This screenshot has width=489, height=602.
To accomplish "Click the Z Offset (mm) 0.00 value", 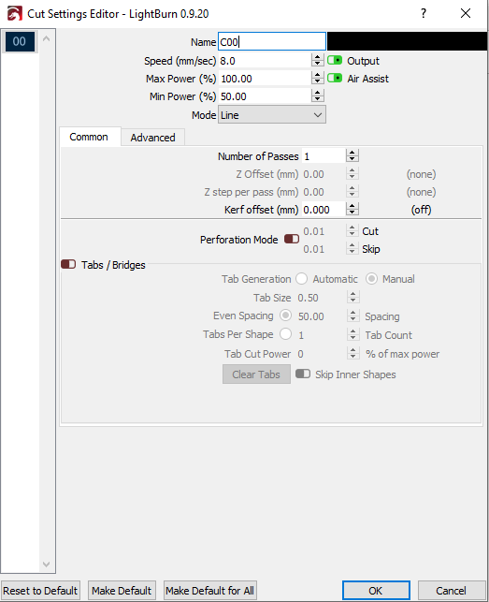I will (314, 174).
